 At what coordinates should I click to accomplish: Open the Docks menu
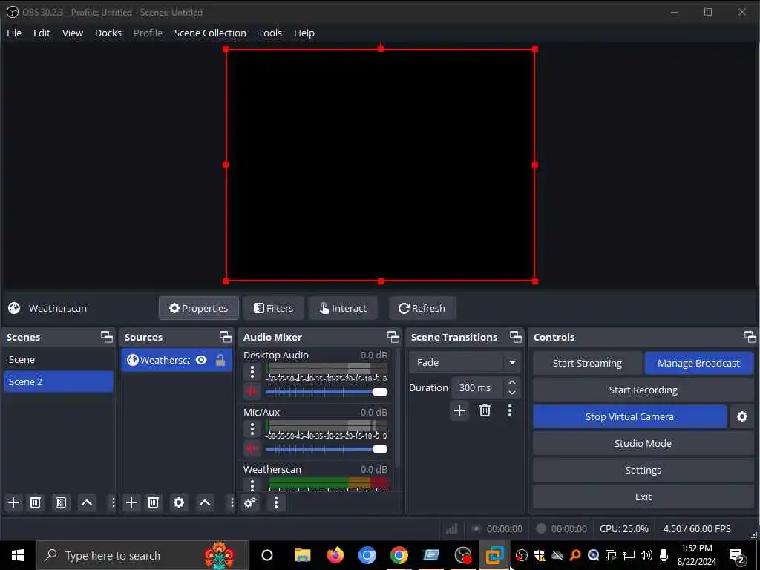[108, 33]
